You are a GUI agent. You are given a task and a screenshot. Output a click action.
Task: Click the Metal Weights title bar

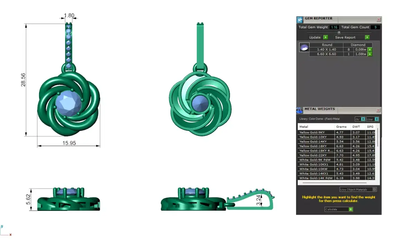tap(339, 110)
